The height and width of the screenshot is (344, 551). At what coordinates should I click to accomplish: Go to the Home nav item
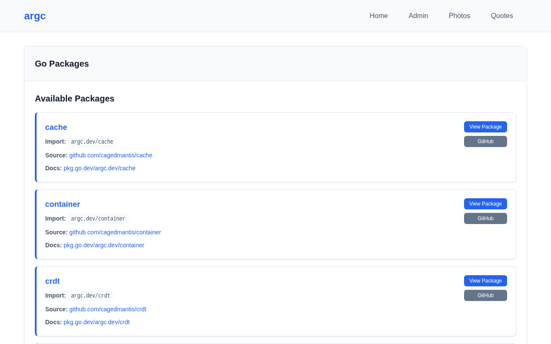point(378,16)
